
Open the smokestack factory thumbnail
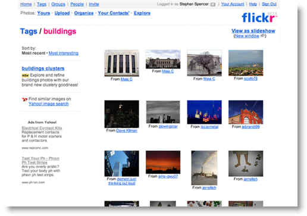[204, 168]
